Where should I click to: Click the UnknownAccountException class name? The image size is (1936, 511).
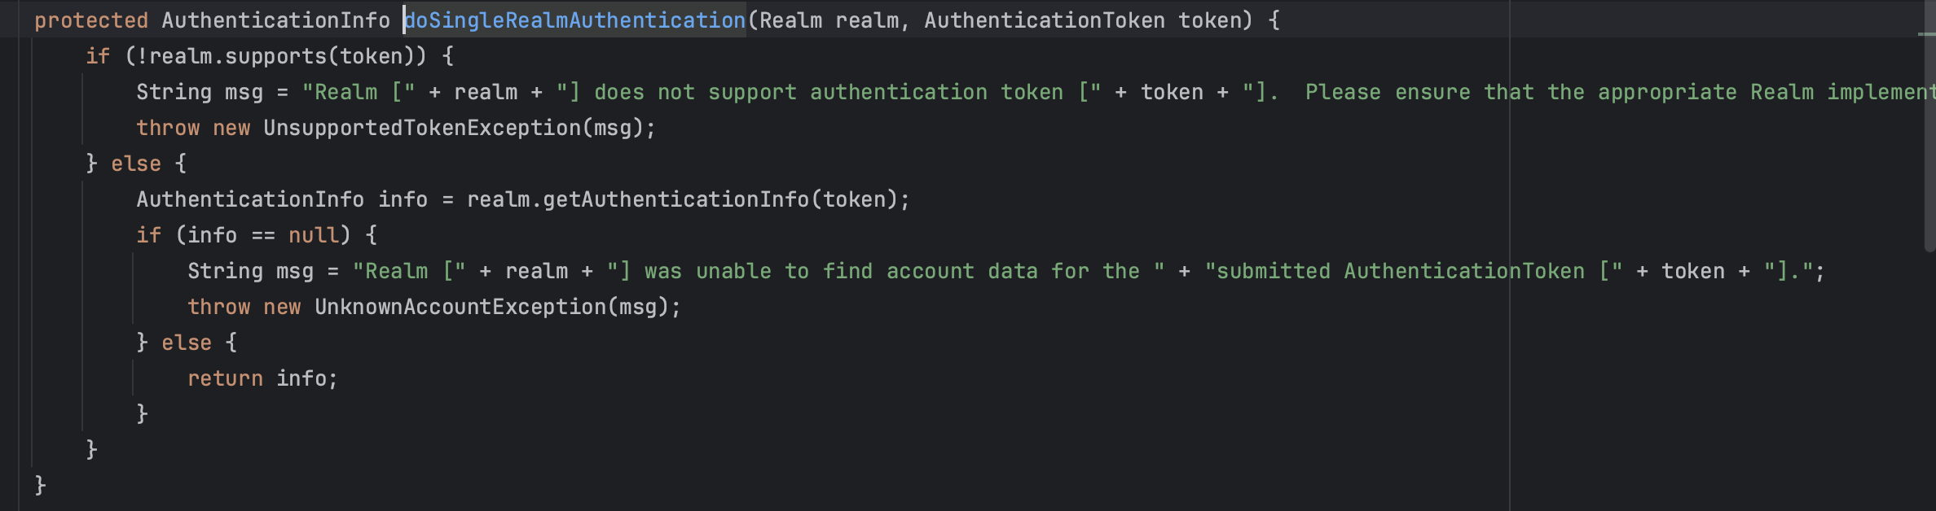(460, 307)
